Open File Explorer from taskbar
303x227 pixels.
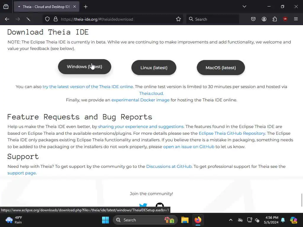[185, 220]
